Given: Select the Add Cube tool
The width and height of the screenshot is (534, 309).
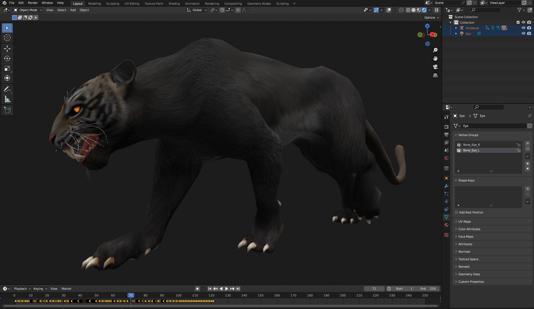Looking at the screenshot, I should coord(7,110).
